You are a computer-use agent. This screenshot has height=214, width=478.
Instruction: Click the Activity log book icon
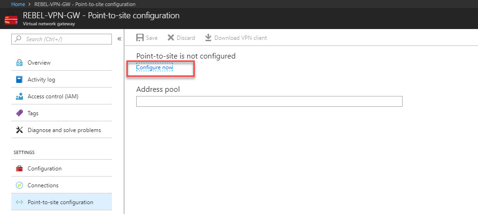click(19, 80)
